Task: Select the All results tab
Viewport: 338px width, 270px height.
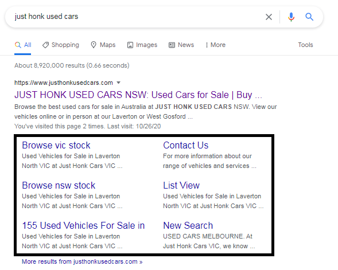Action: click(23, 45)
